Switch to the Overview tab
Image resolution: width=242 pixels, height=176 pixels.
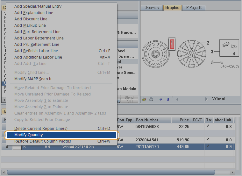point(152,8)
